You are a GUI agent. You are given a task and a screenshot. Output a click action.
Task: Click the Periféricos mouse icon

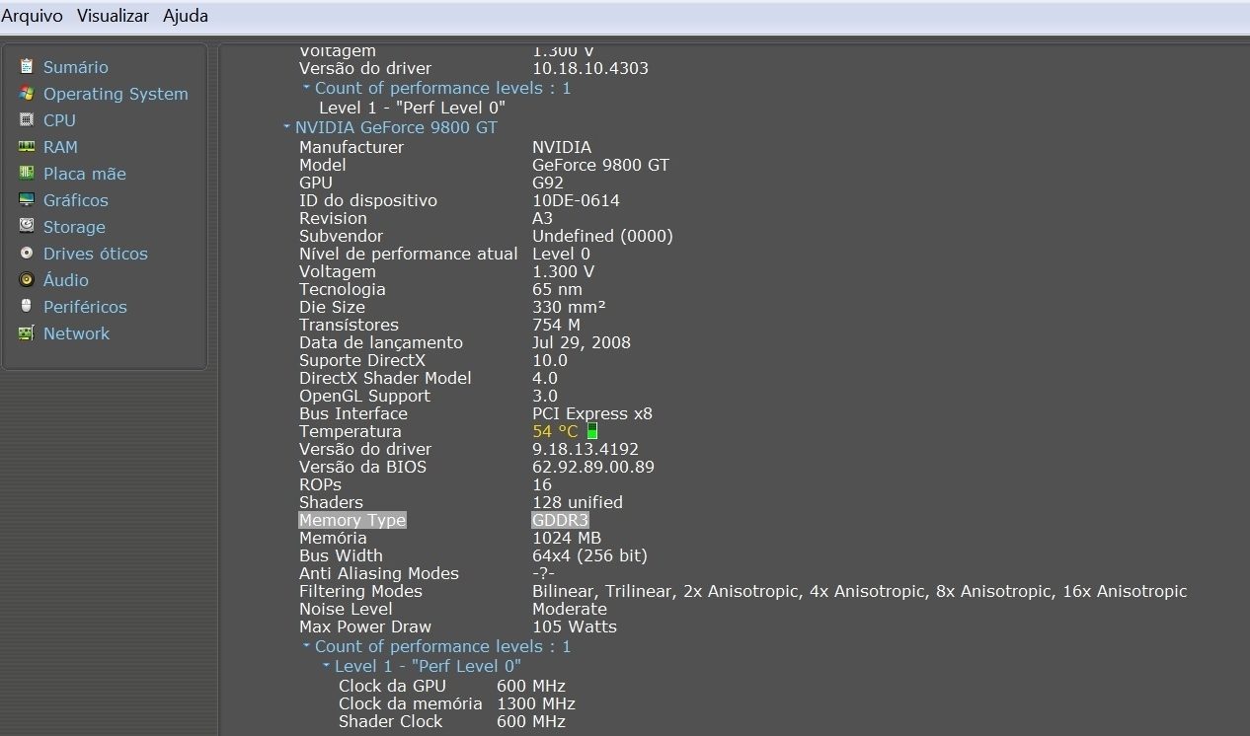27,307
